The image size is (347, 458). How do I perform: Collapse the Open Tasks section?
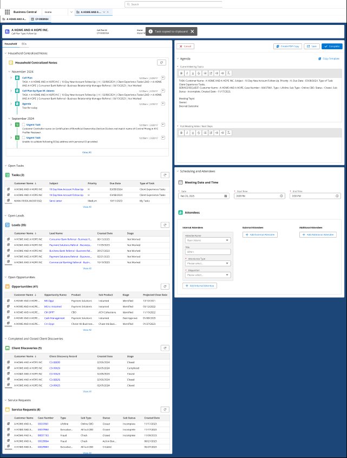[5, 166]
